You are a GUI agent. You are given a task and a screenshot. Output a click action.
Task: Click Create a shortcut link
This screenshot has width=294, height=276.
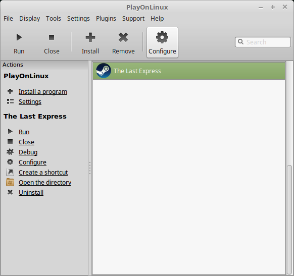(x=43, y=172)
